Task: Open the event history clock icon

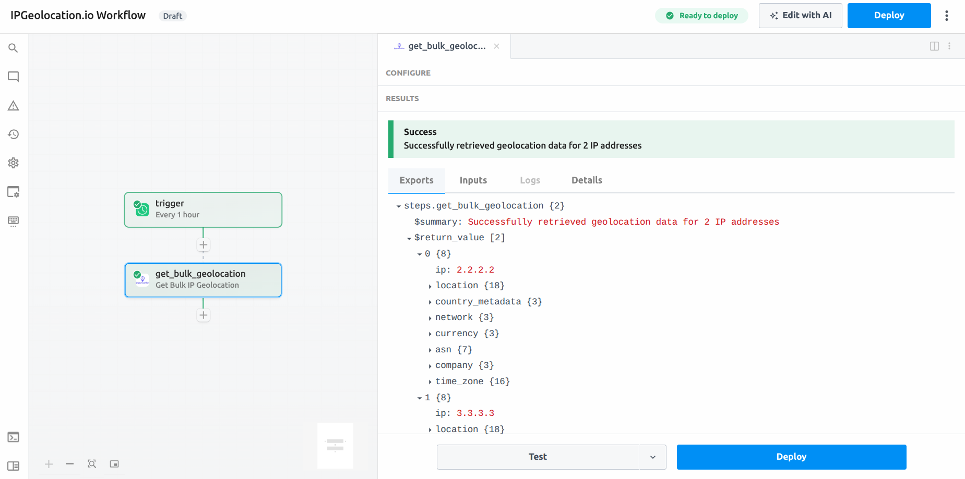Action: [14, 134]
